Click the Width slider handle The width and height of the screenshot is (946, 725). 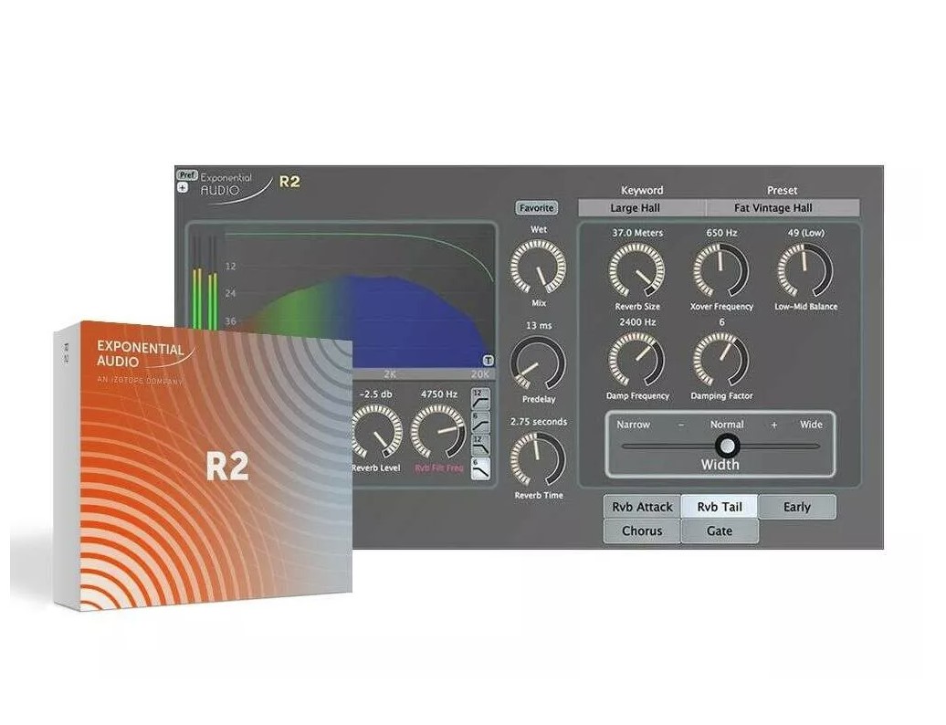coord(727,446)
